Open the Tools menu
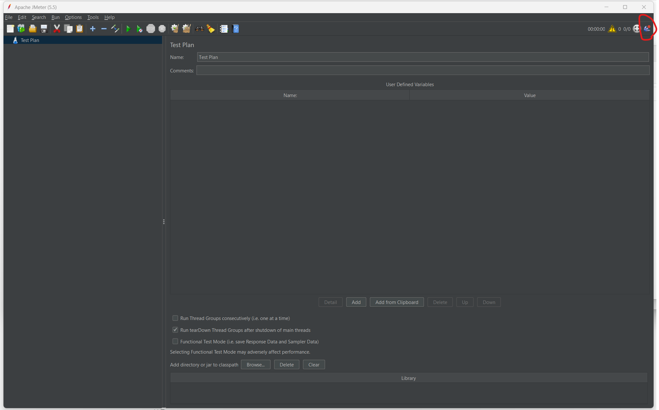 pos(93,17)
